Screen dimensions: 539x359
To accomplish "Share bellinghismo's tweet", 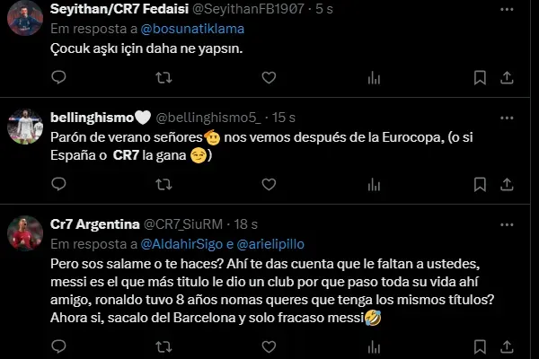I will coord(507,185).
